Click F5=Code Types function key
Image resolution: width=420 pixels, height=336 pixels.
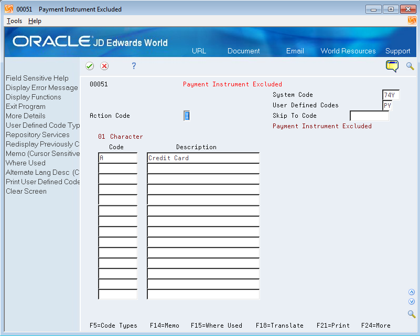pos(113,326)
